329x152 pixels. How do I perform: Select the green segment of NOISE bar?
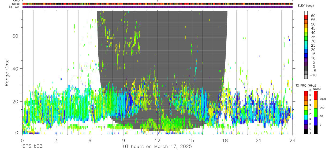tap(316, 113)
